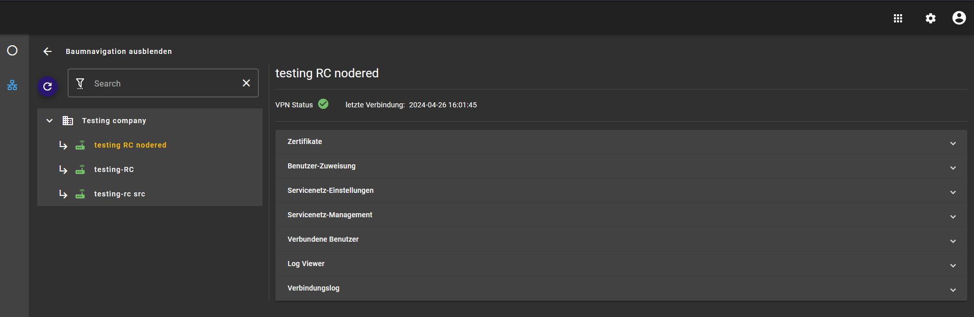The width and height of the screenshot is (974, 317).
Task: Show the Log Viewer section
Action: click(x=621, y=264)
